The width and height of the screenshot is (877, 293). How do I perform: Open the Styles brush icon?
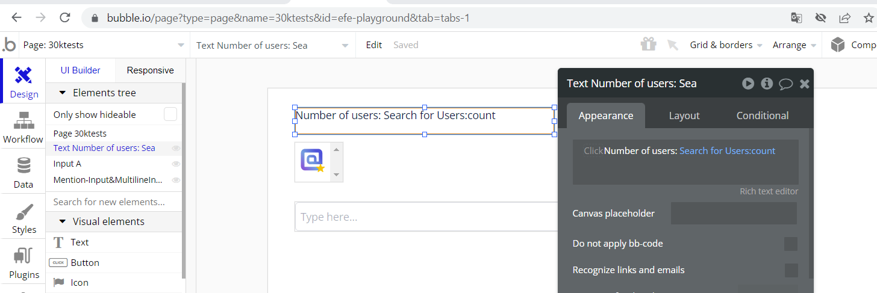pos(23,218)
